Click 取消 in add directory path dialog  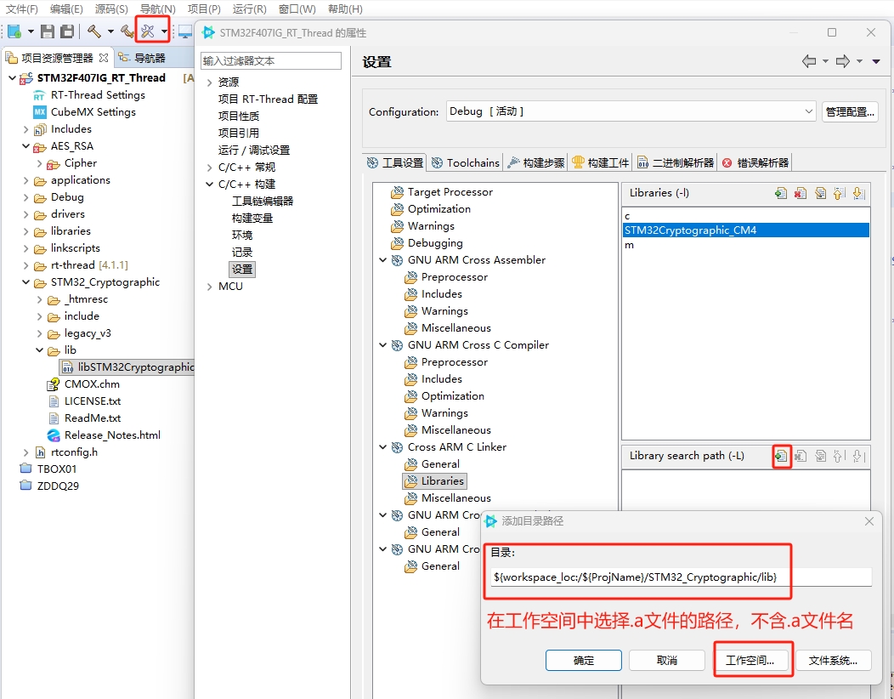[x=666, y=660]
